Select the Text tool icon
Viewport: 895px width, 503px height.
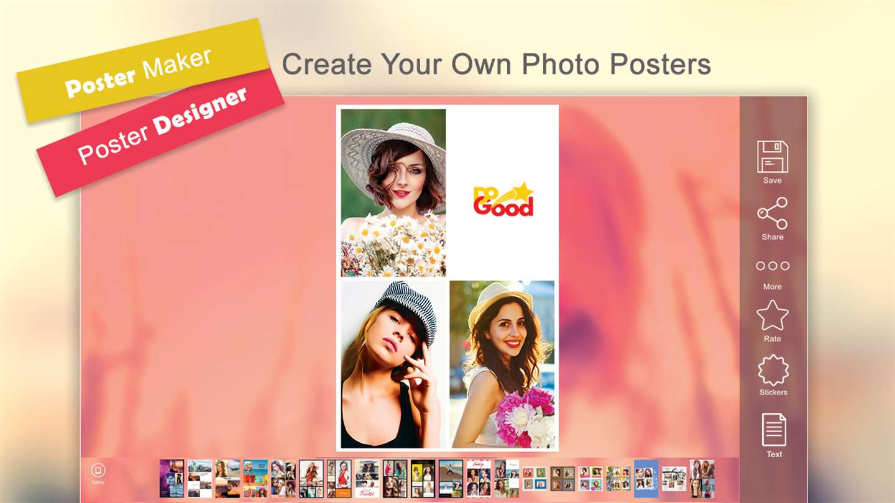pos(774,430)
